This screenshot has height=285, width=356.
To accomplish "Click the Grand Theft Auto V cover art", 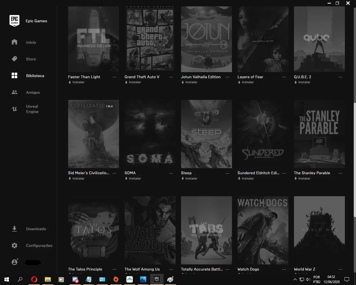I will point(150,39).
